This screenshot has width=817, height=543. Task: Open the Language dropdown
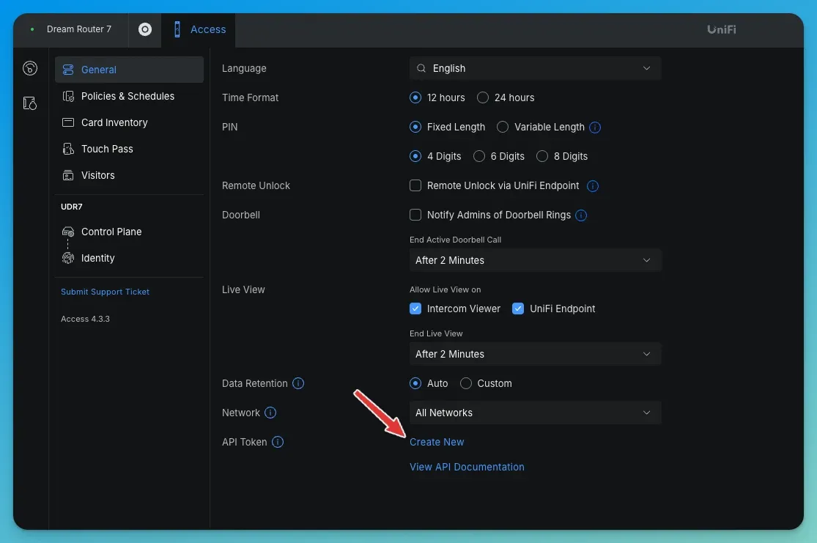[x=535, y=68]
